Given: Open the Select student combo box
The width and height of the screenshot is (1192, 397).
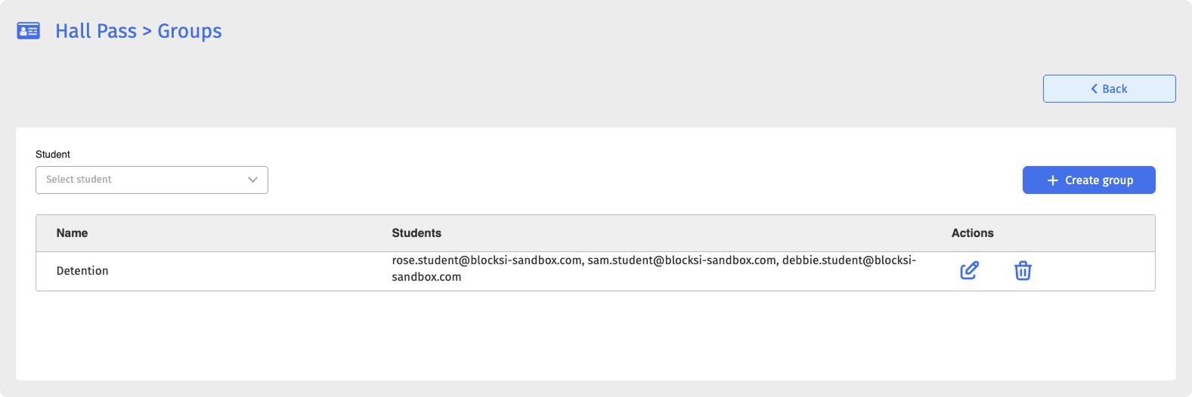Looking at the screenshot, I should 152,180.
